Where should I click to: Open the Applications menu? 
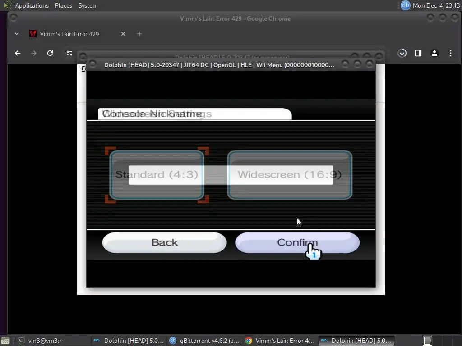click(x=32, y=5)
